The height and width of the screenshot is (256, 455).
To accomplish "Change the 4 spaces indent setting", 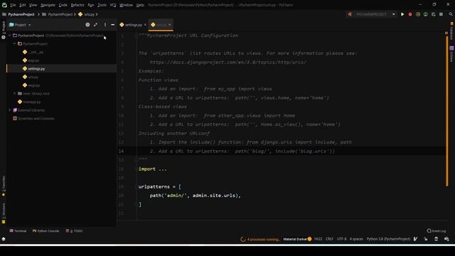I will pos(356,239).
